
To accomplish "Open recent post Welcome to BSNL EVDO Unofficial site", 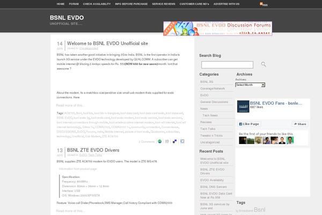I will [x=214, y=161].
